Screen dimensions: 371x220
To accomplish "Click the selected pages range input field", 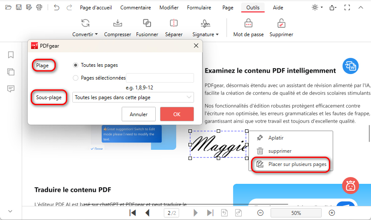I will click(160, 78).
